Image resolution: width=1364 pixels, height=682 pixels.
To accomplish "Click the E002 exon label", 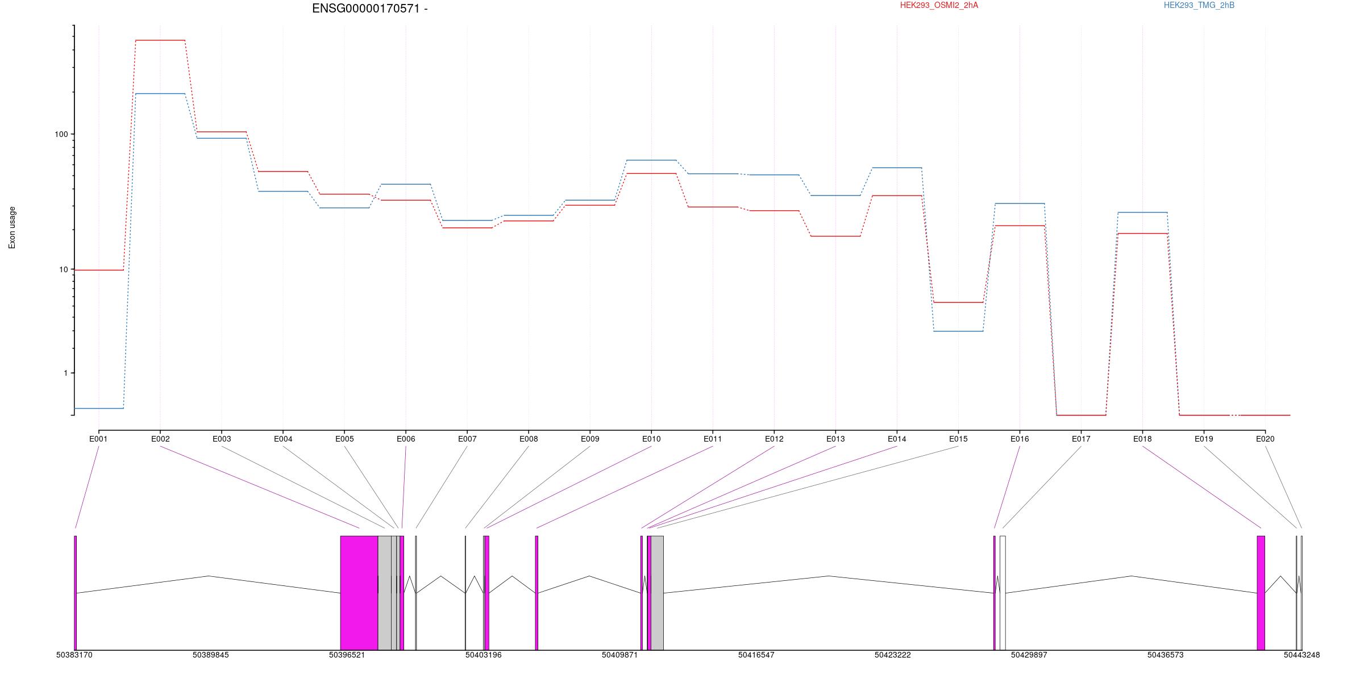I will (160, 439).
